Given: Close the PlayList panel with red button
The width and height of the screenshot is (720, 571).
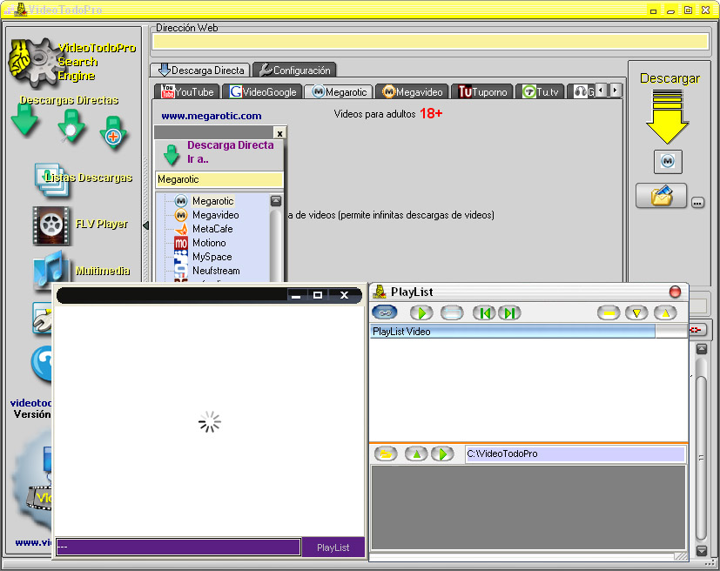Looking at the screenshot, I should [x=675, y=292].
